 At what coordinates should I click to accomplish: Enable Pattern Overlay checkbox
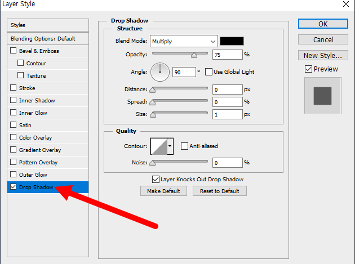click(x=14, y=162)
